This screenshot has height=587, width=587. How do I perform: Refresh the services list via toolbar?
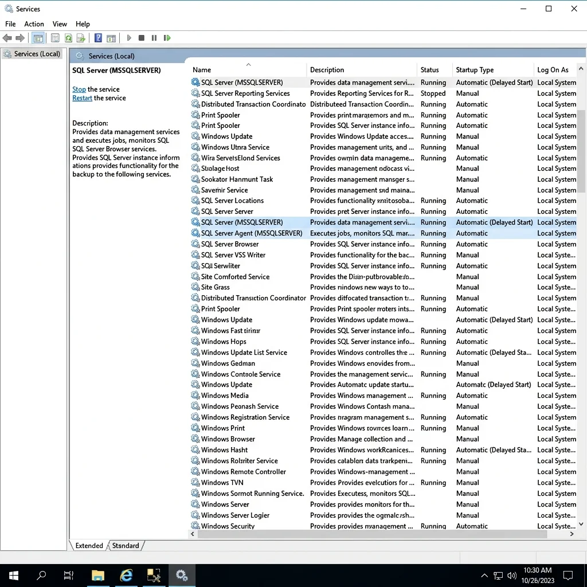68,38
